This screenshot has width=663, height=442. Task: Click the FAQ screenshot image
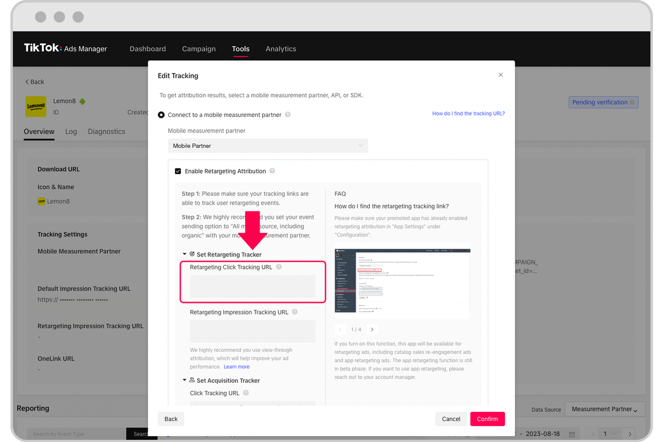(x=402, y=280)
